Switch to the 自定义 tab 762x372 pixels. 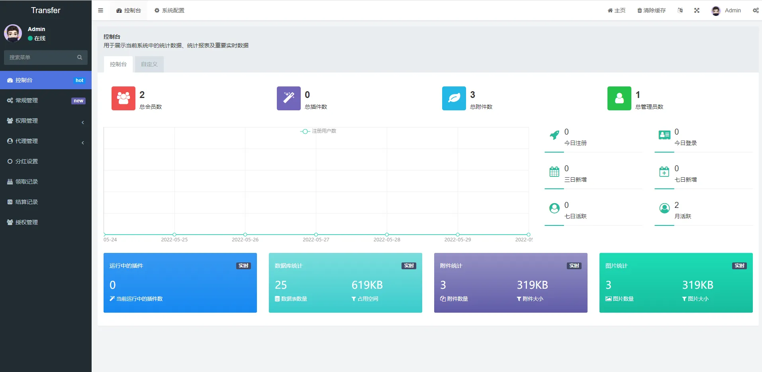click(149, 64)
